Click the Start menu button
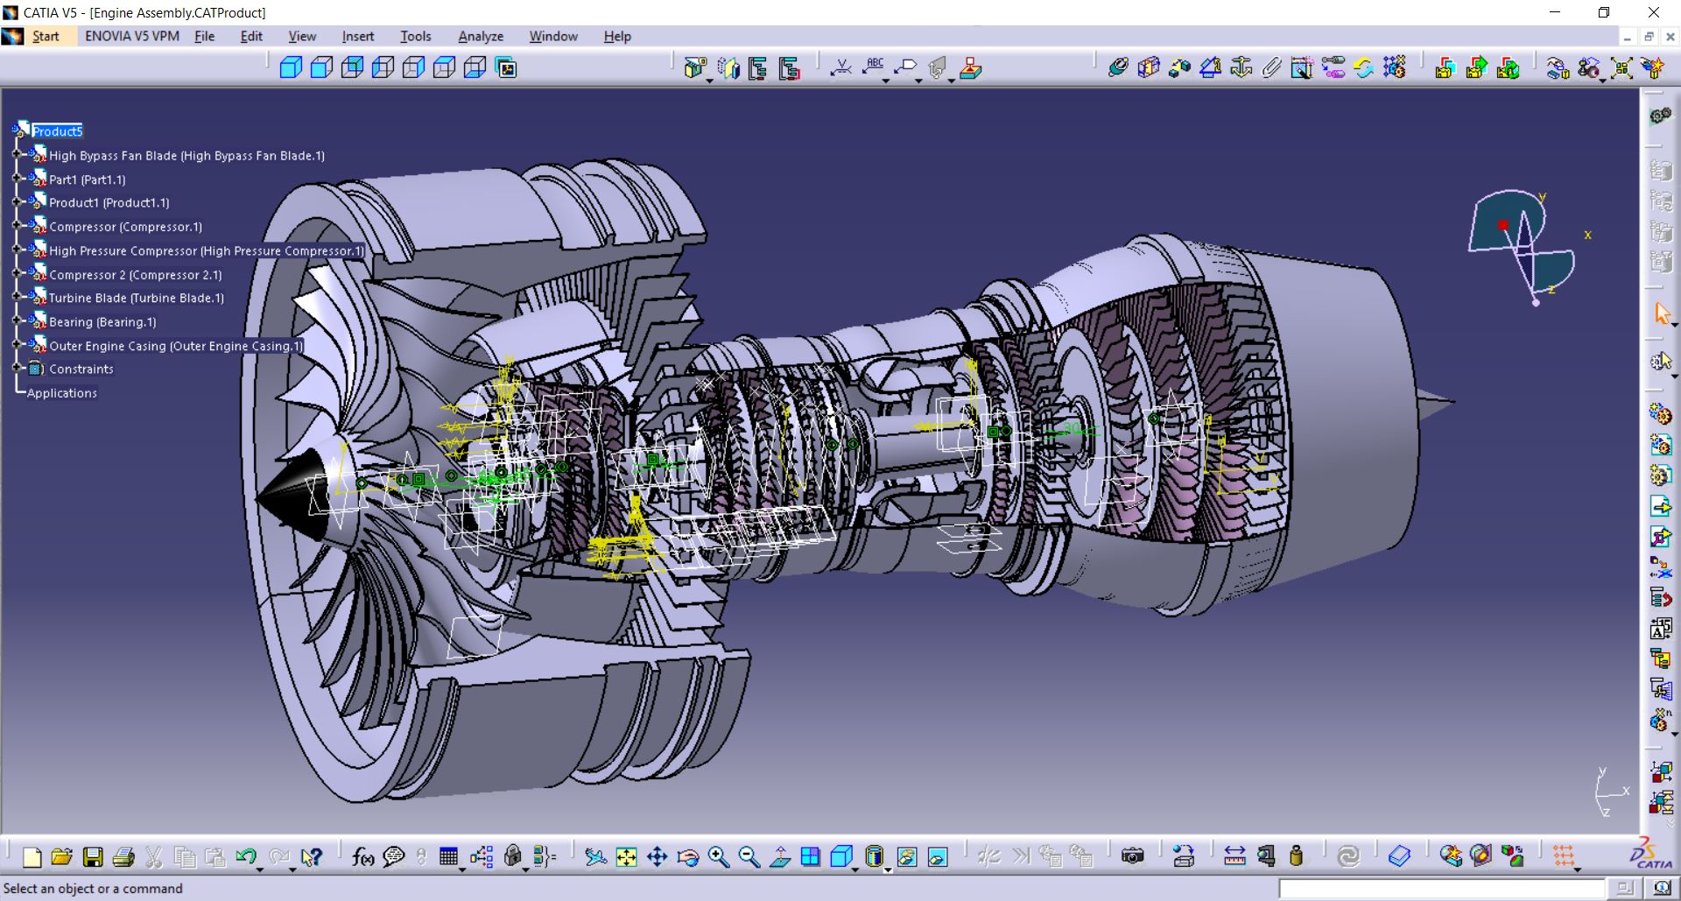 tap(46, 36)
